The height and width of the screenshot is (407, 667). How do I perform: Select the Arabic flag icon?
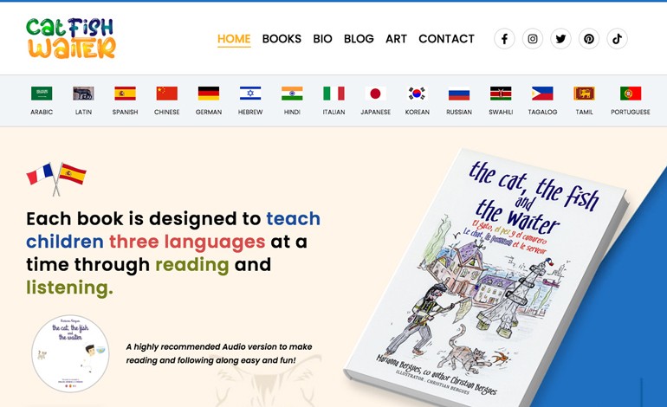pos(42,94)
